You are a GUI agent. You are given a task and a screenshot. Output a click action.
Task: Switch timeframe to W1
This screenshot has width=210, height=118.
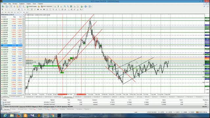click(x=24, y=12)
